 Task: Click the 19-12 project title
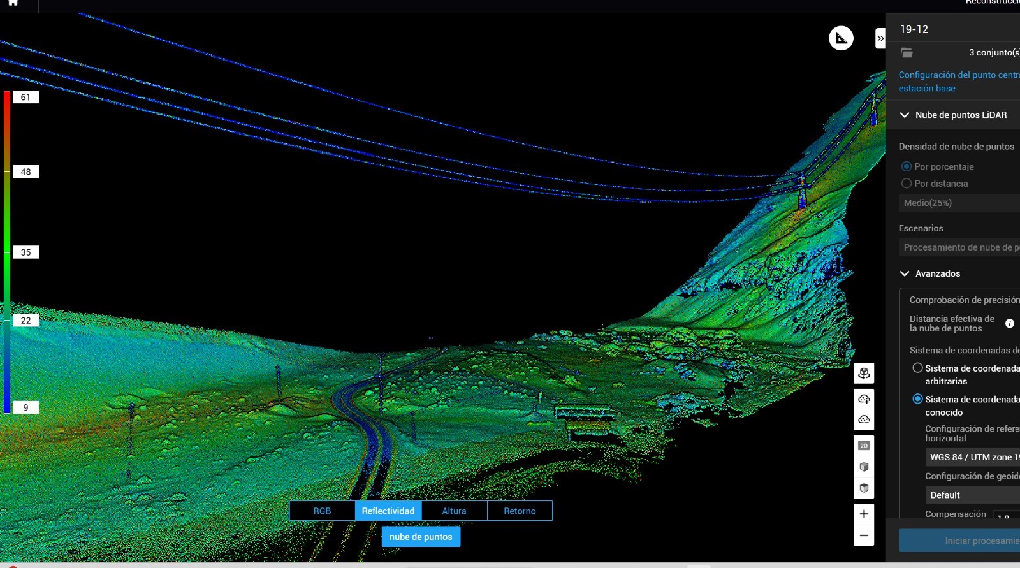[x=914, y=29]
